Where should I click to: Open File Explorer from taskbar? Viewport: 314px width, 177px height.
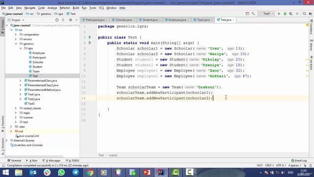pos(19,173)
